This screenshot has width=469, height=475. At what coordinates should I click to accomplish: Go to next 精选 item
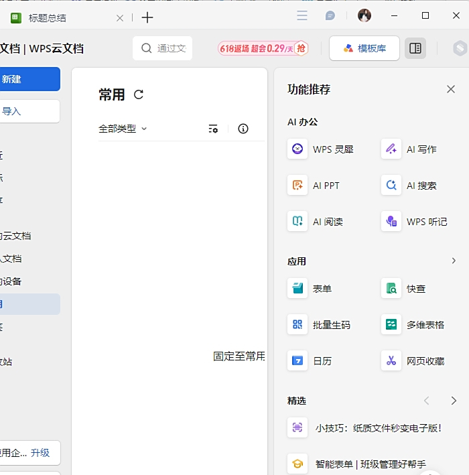[x=454, y=401]
